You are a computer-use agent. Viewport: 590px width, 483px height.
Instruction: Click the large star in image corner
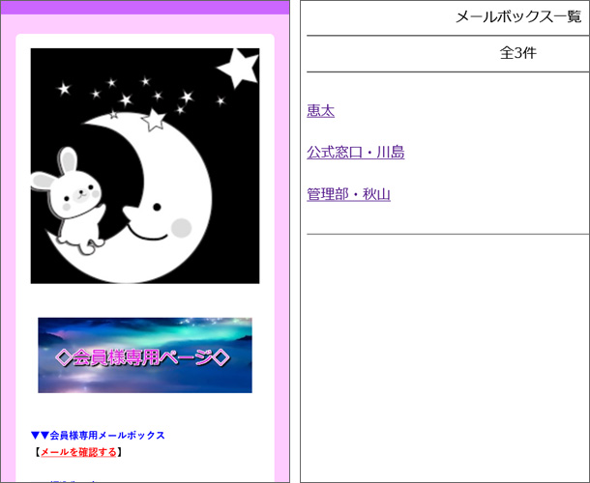click(238, 66)
